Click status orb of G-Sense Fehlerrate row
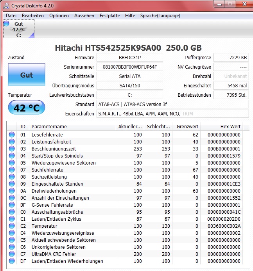 [12, 205]
